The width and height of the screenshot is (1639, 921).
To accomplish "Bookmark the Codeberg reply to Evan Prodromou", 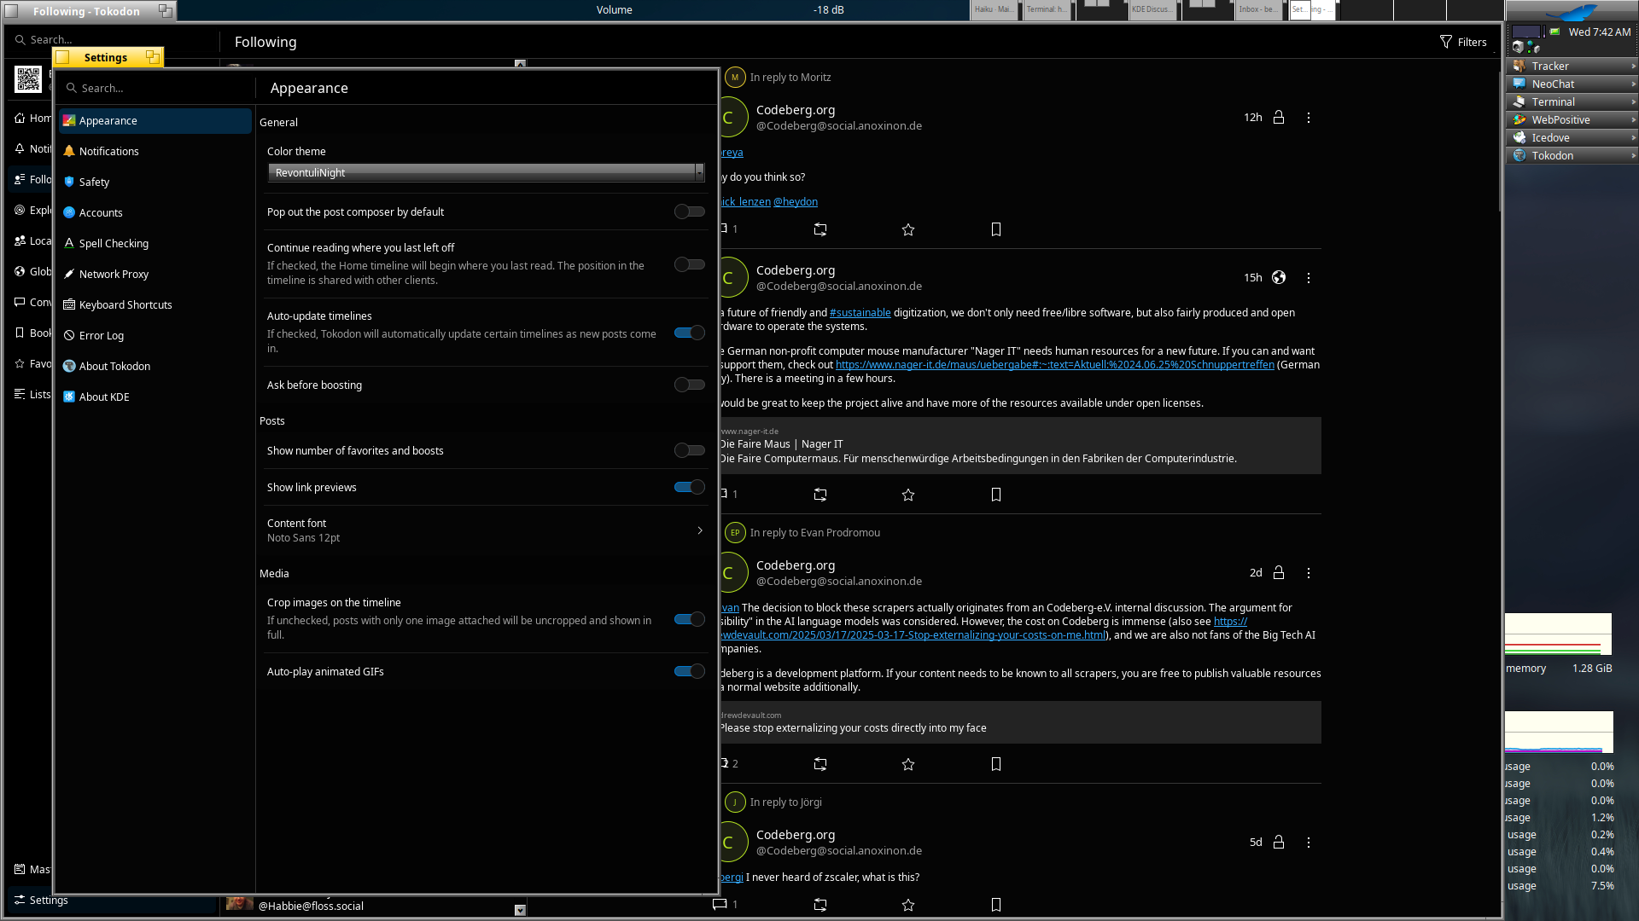I will (x=996, y=764).
